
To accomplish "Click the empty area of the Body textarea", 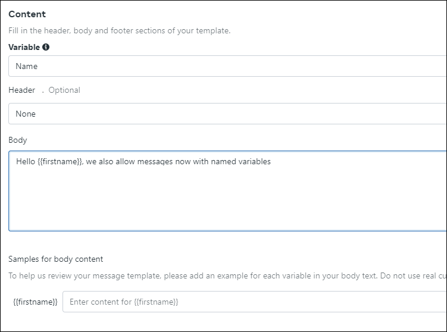I will coord(226,202).
